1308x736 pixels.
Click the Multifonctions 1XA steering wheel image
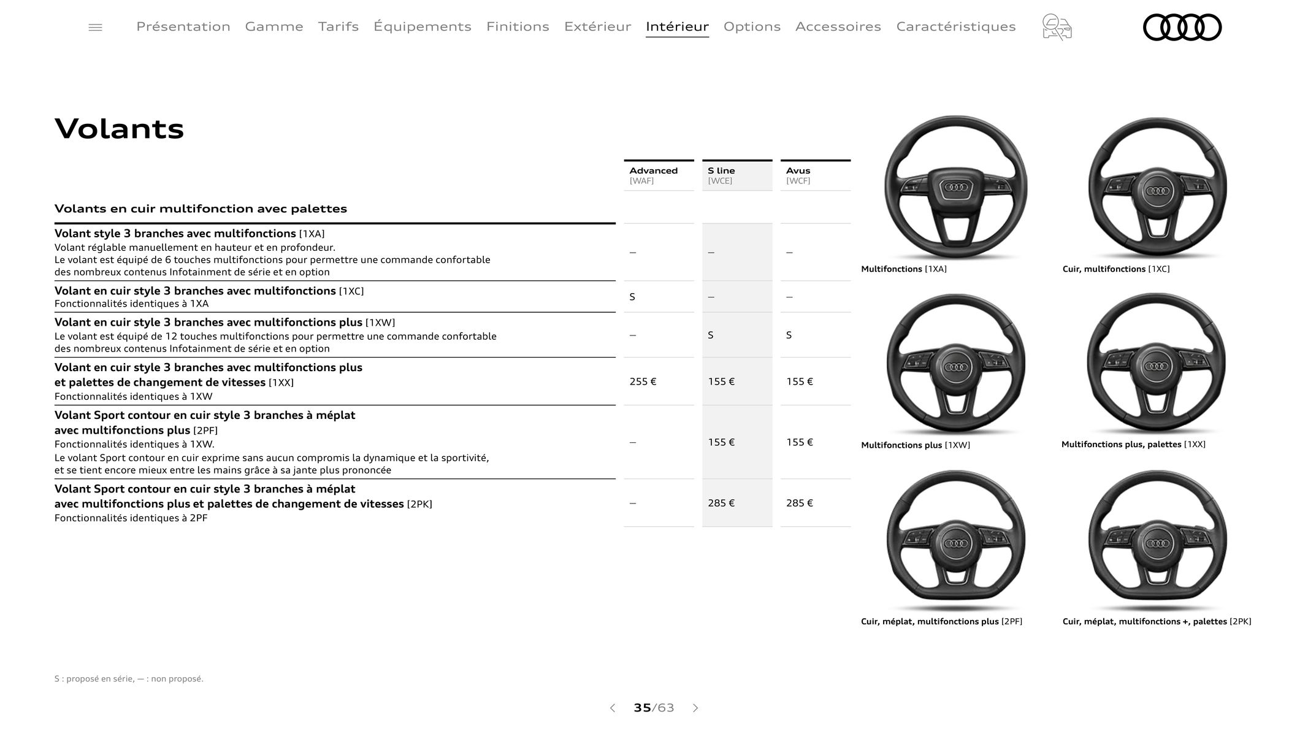click(956, 187)
